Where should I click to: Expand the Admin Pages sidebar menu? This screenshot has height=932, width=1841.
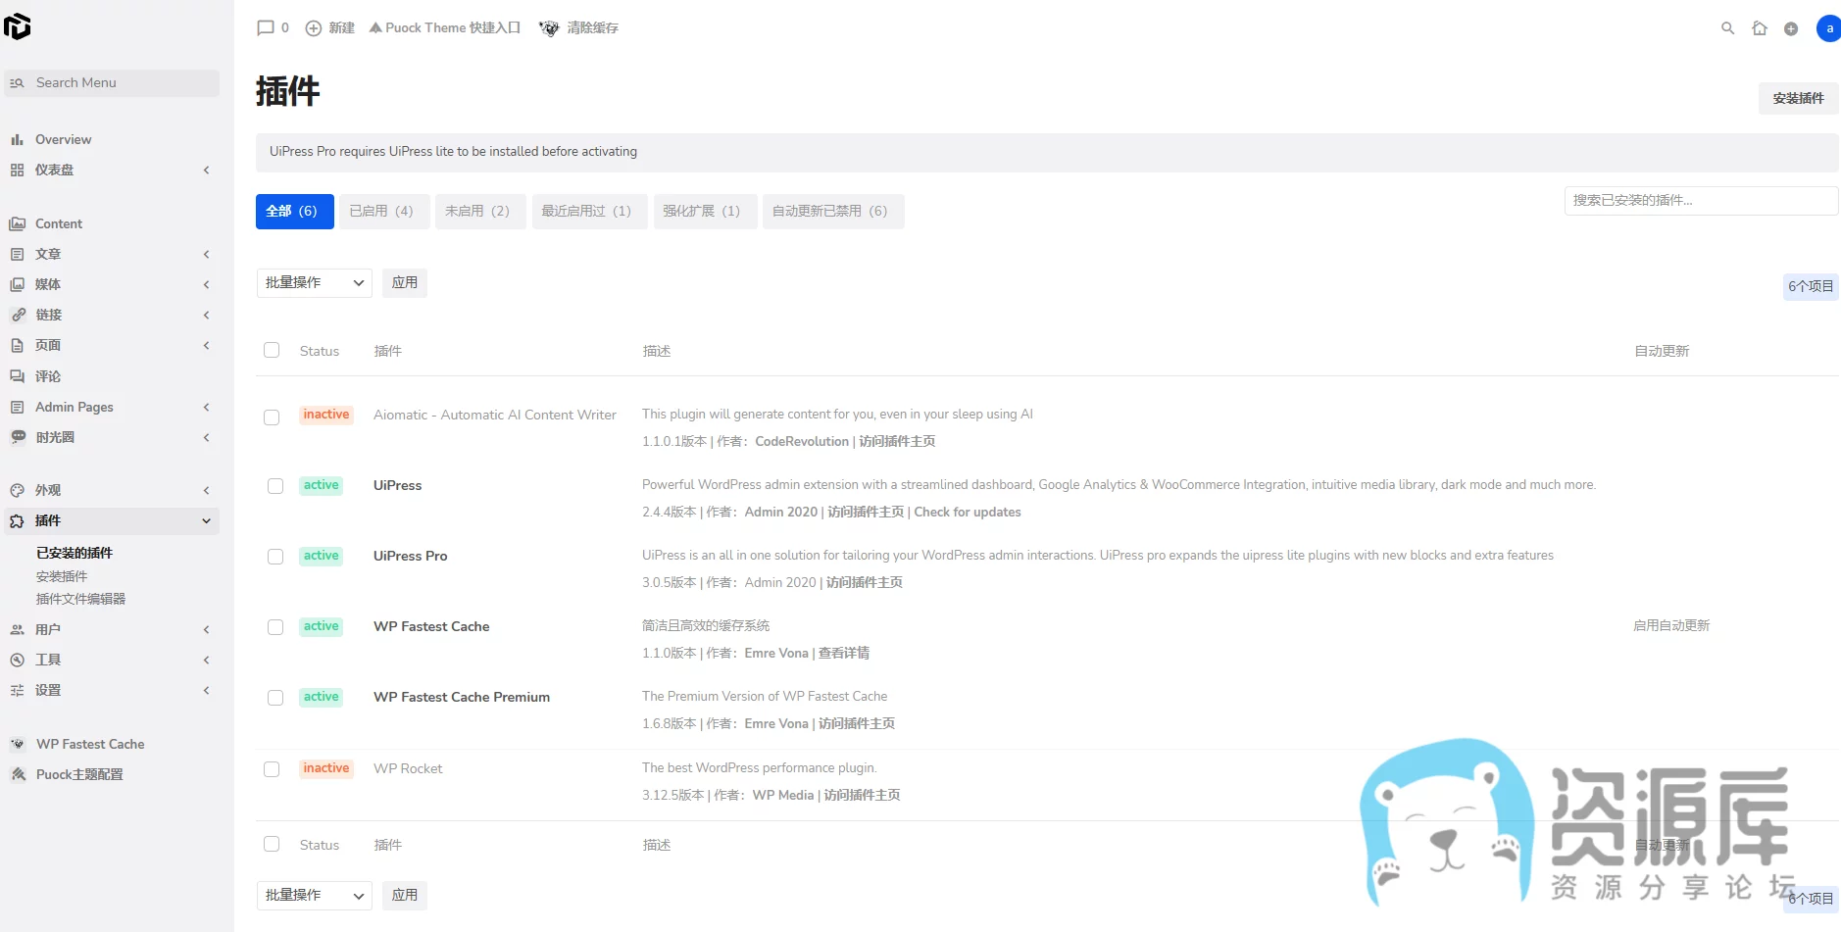tap(75, 407)
